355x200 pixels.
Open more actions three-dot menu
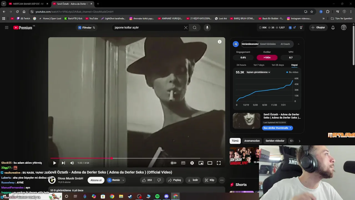click(x=222, y=180)
